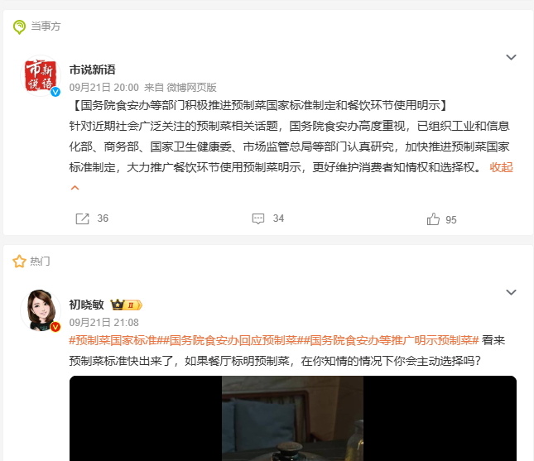Open the dropdown arrow on 初晓敏 post
The image size is (534, 461).
coord(511,292)
